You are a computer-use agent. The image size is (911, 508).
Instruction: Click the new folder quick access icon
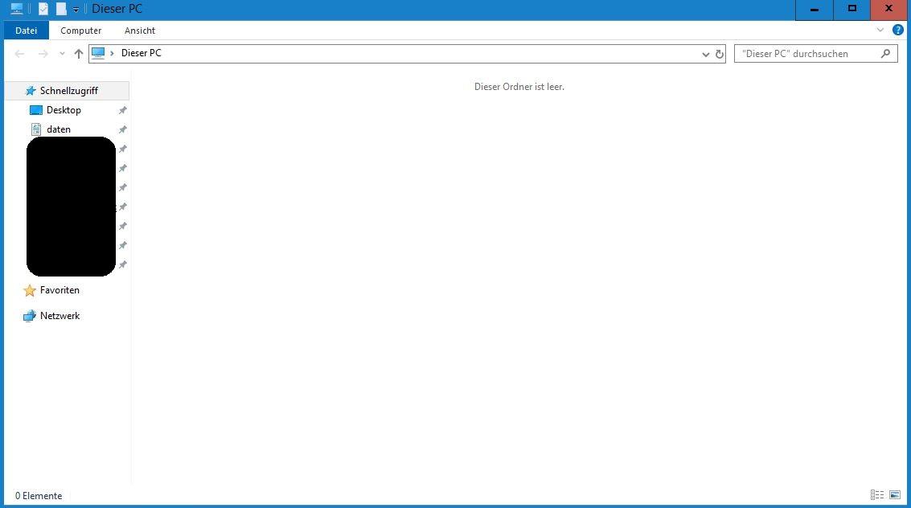[61, 9]
